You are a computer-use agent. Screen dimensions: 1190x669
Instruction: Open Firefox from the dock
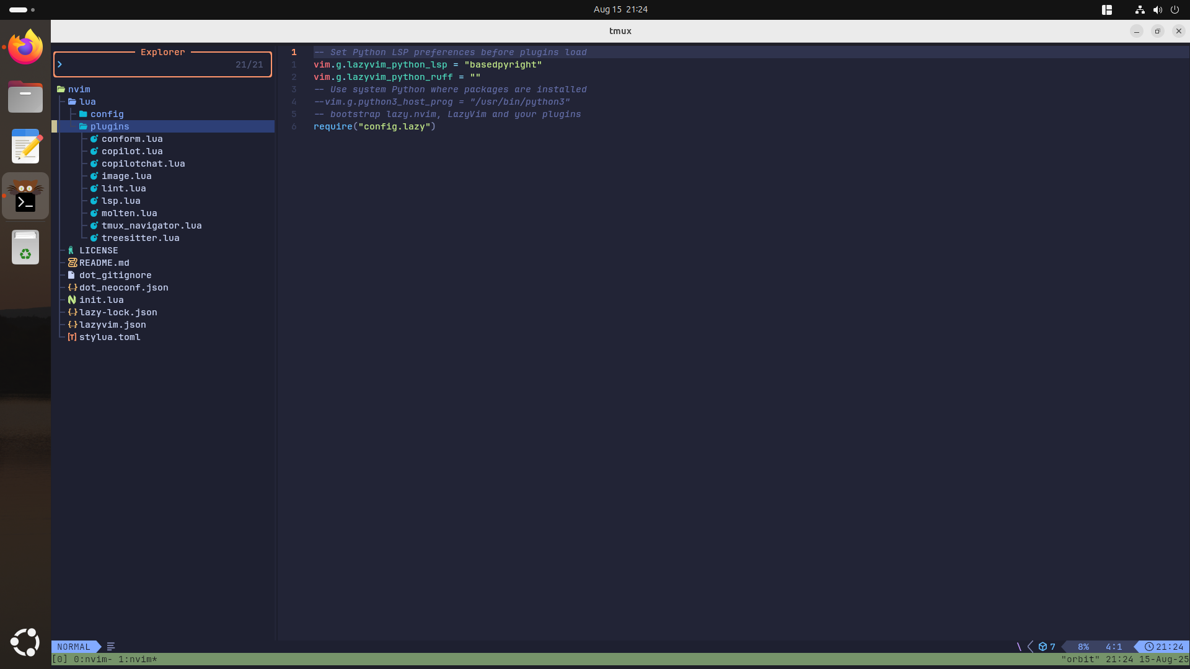[x=25, y=47]
